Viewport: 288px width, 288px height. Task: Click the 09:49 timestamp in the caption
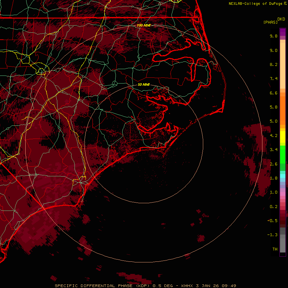click(229, 286)
